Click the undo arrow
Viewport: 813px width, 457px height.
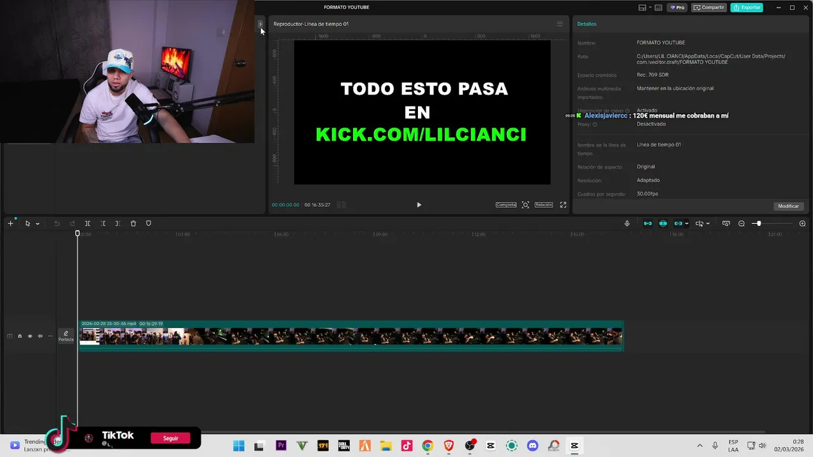point(57,223)
